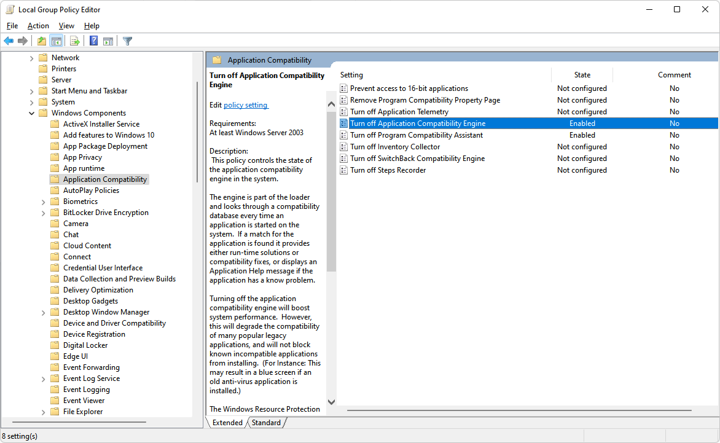720x443 pixels.
Task: Click the folder icon in Application Compatibility header
Action: click(x=217, y=60)
